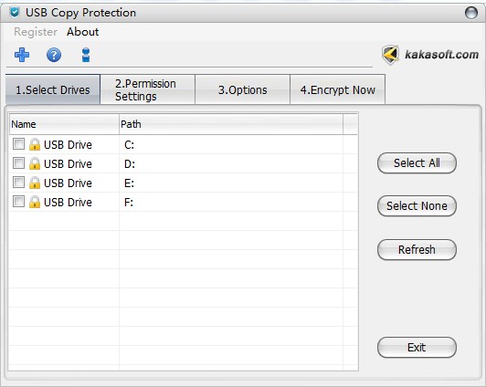This screenshot has height=387, width=486.
Task: Click the lock icon on the E: row
Action: [35, 183]
